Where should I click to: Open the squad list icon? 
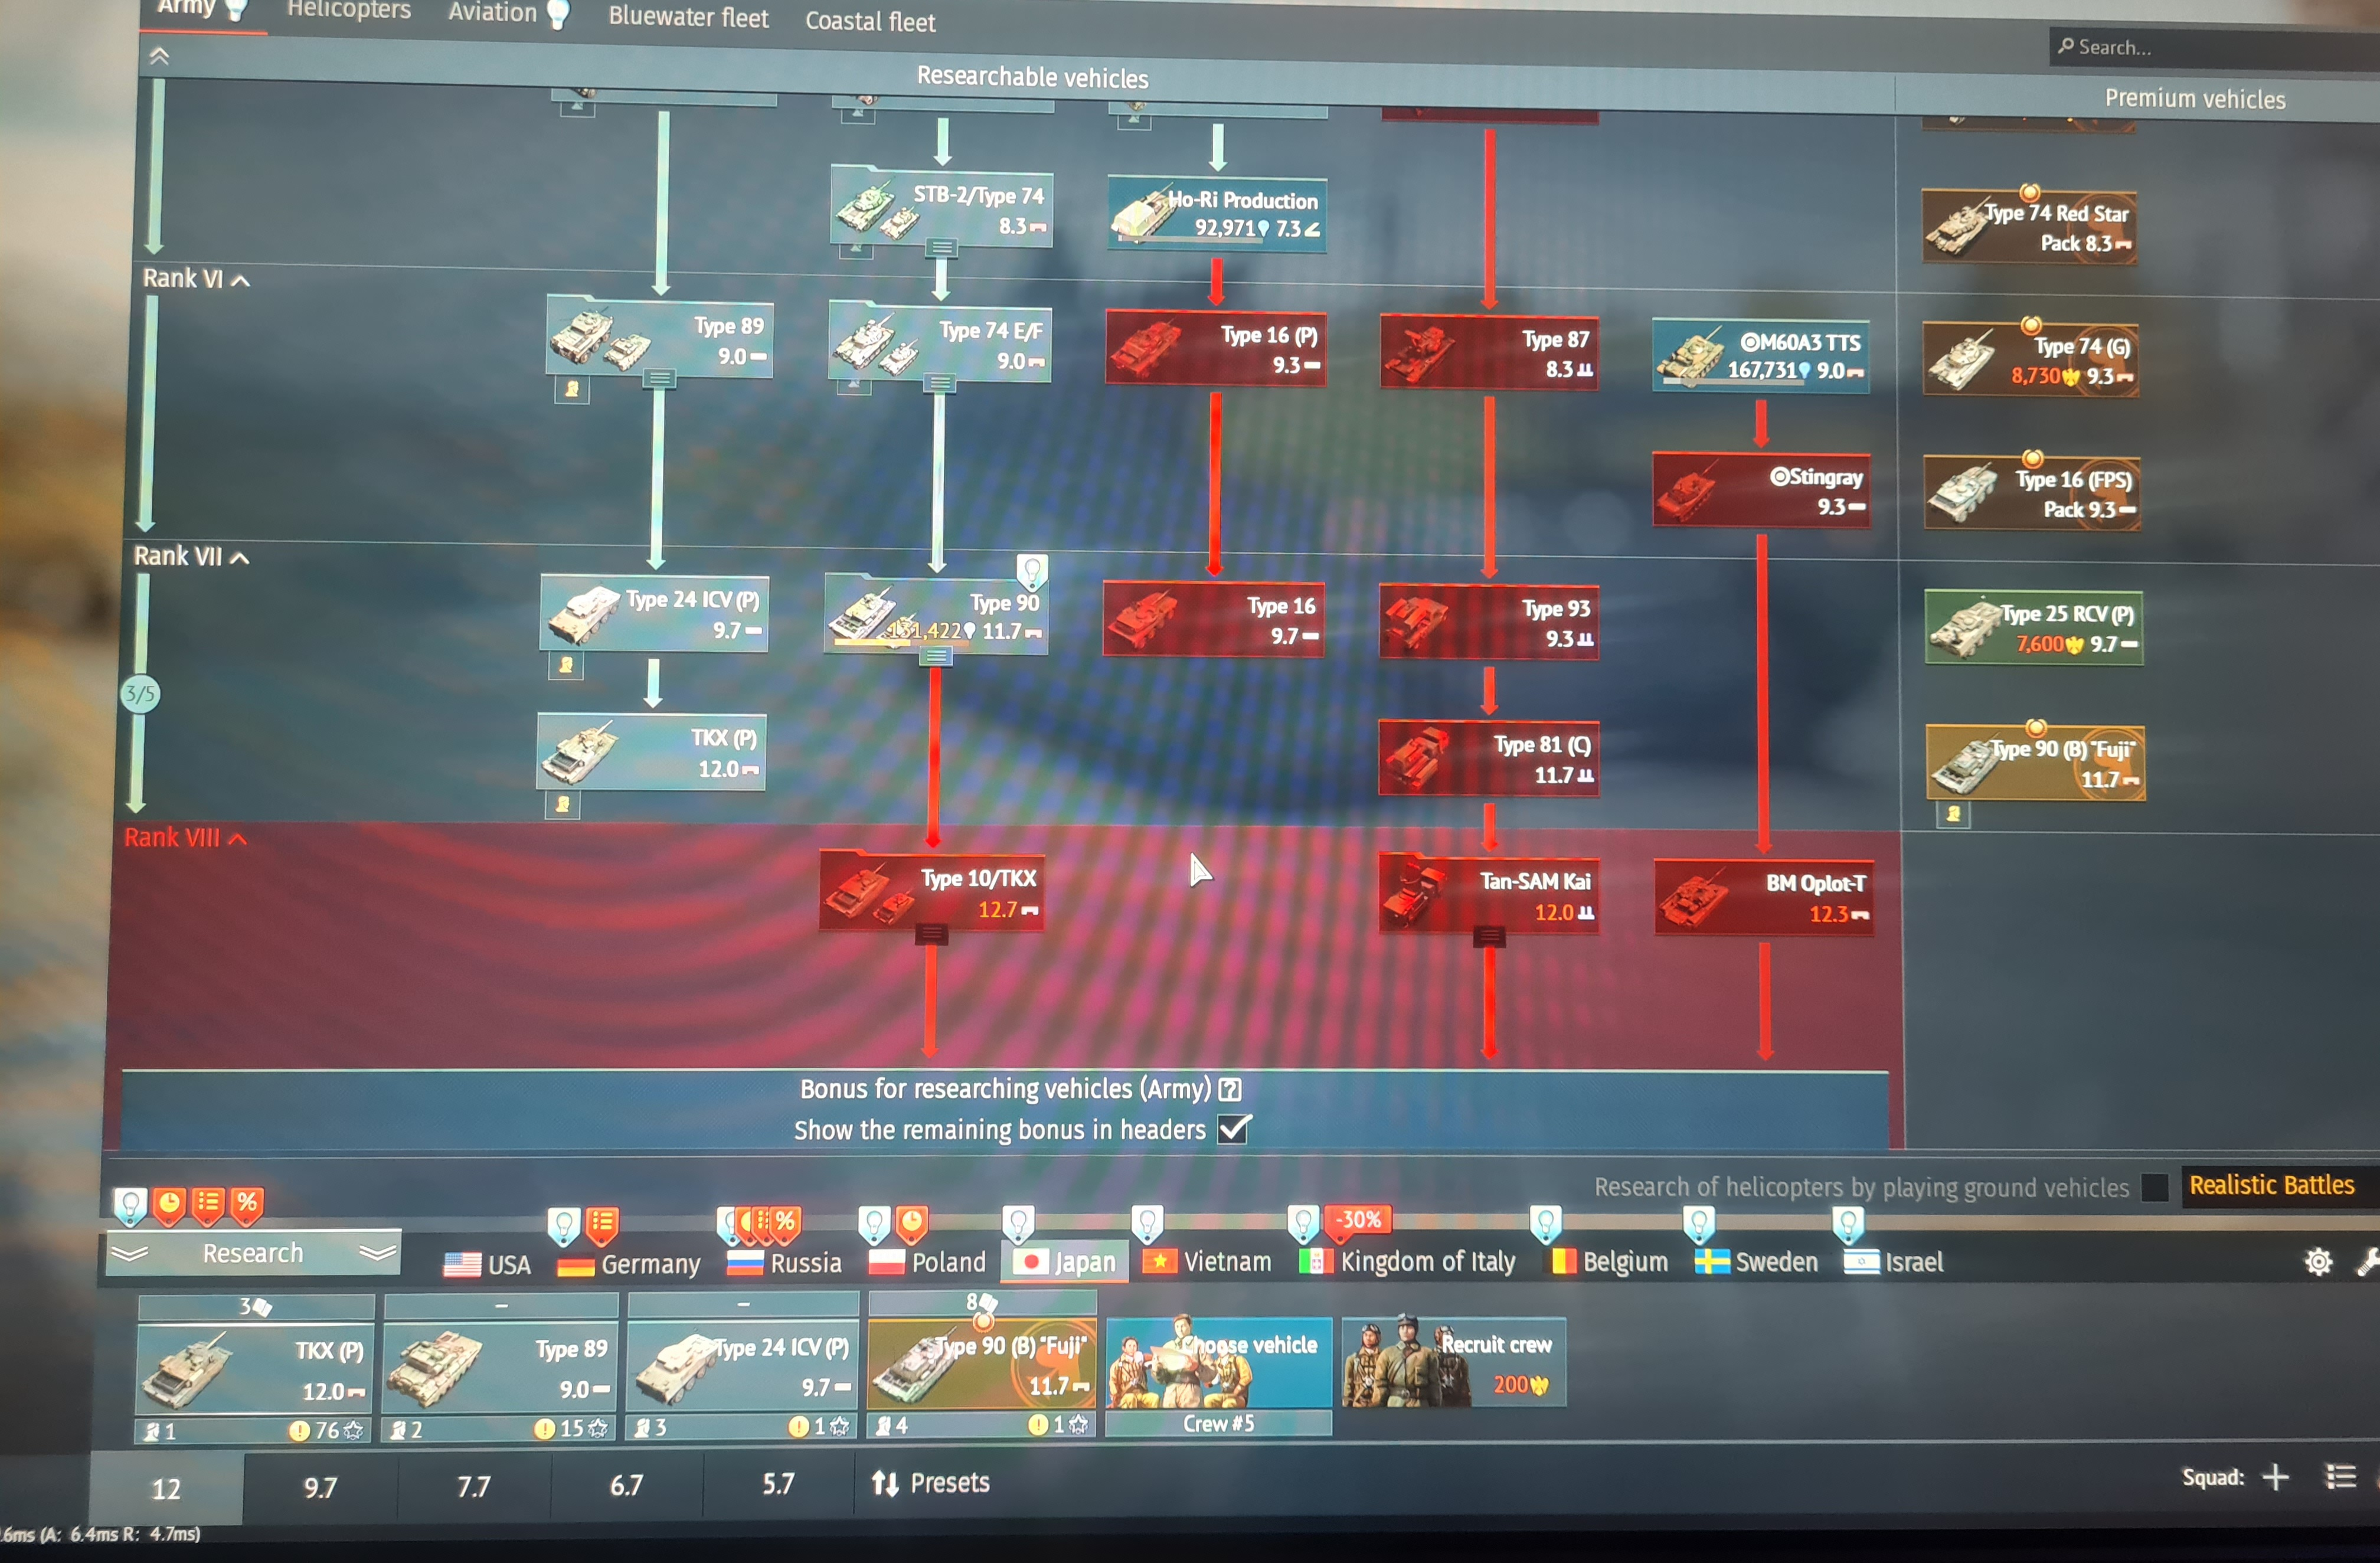point(2340,1477)
